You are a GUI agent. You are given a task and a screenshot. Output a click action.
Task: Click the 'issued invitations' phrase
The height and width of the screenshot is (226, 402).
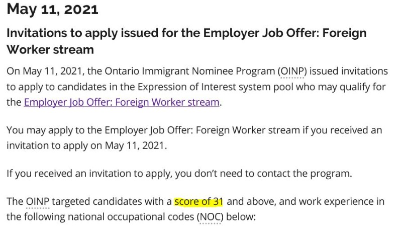tap(349, 71)
